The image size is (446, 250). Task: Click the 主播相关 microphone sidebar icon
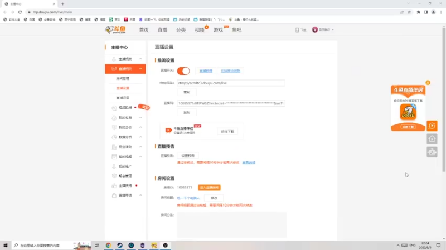coord(114,59)
